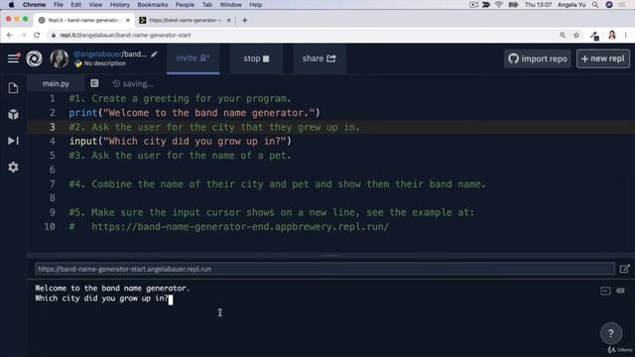Open the Apple menu
This screenshot has height=357, width=635.
pyautogui.click(x=11, y=4)
